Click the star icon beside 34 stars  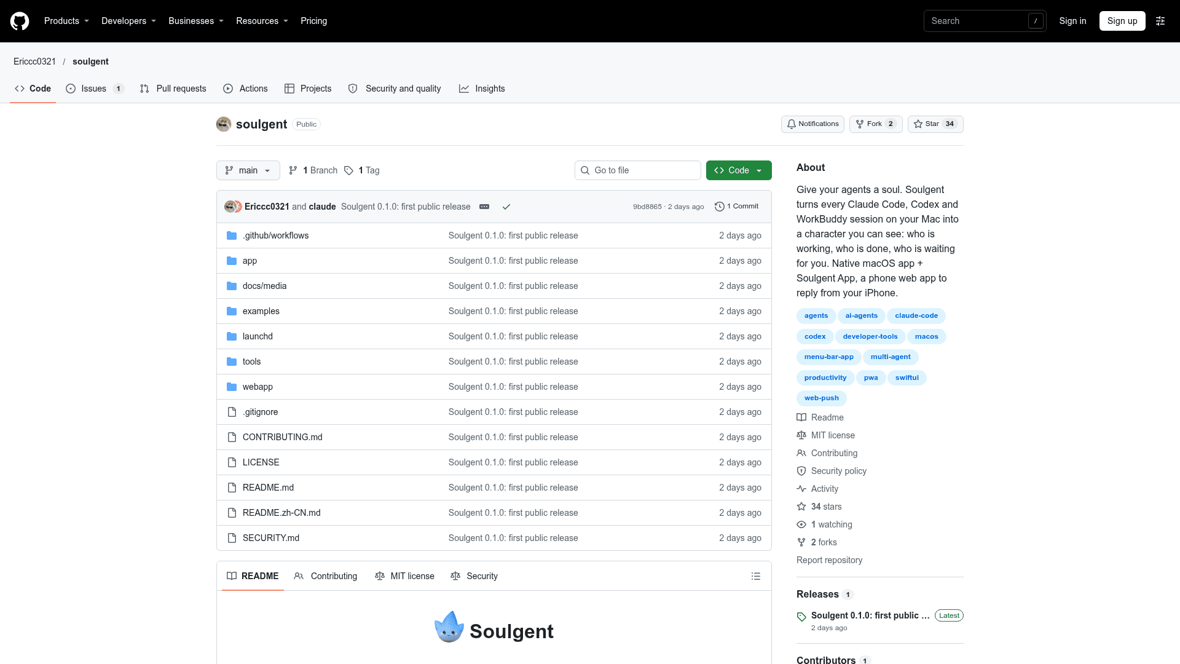[x=801, y=507]
